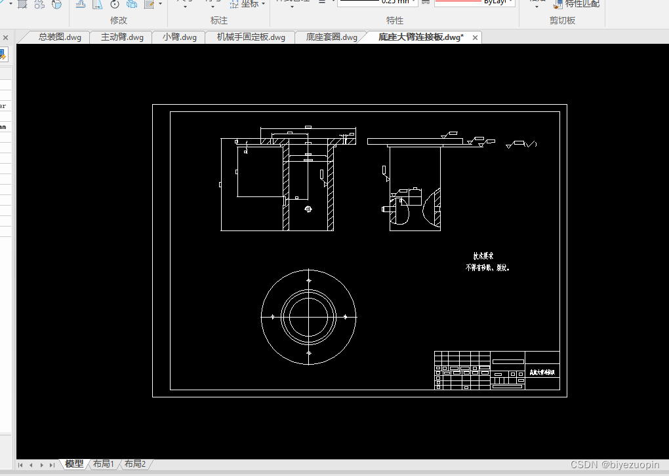669x476 pixels.
Task: Switch to 布局1 layout tab
Action: coord(103,464)
